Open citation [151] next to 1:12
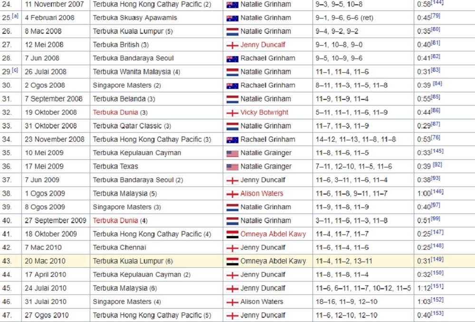Screen dimensions: 475x322 (x=437, y=286)
